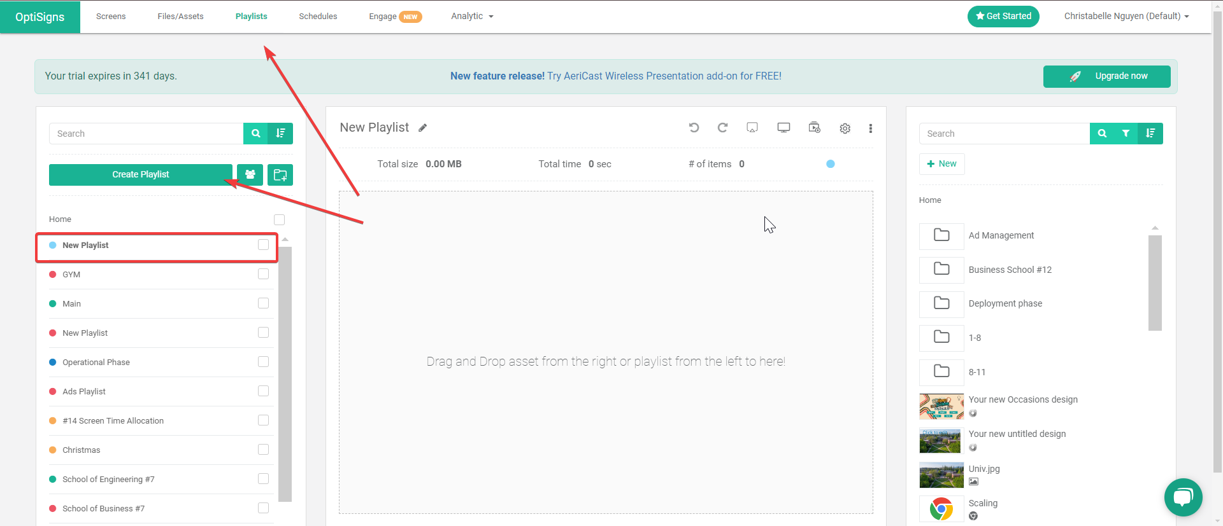This screenshot has width=1223, height=526.
Task: Click the + New asset button
Action: (x=941, y=164)
